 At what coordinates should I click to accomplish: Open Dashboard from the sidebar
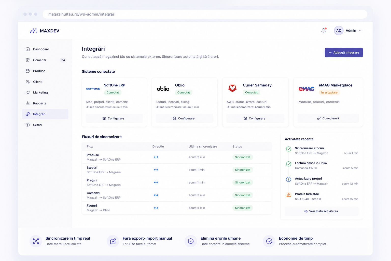click(x=45, y=49)
